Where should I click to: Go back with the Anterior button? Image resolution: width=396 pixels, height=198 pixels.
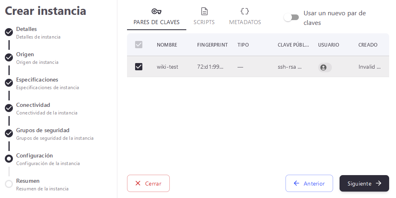point(309,184)
